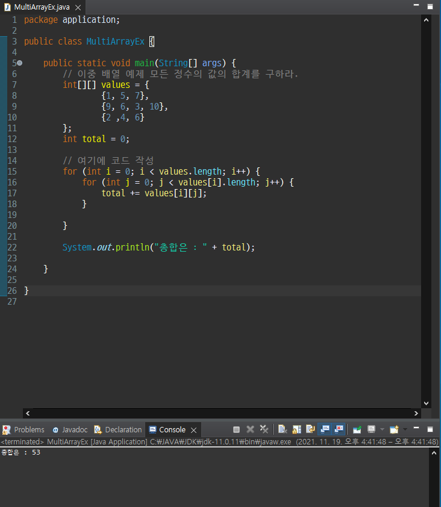The height and width of the screenshot is (507, 441).
Task: Select the MultiArrayEx.java editor tab
Action: pyautogui.click(x=42, y=7)
